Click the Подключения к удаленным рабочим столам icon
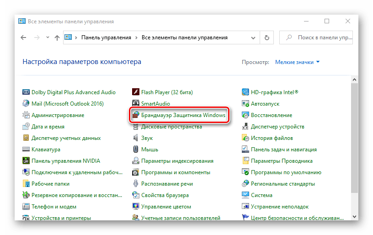Image resolution: width=373 pixels, height=235 pixels. (x=26, y=172)
